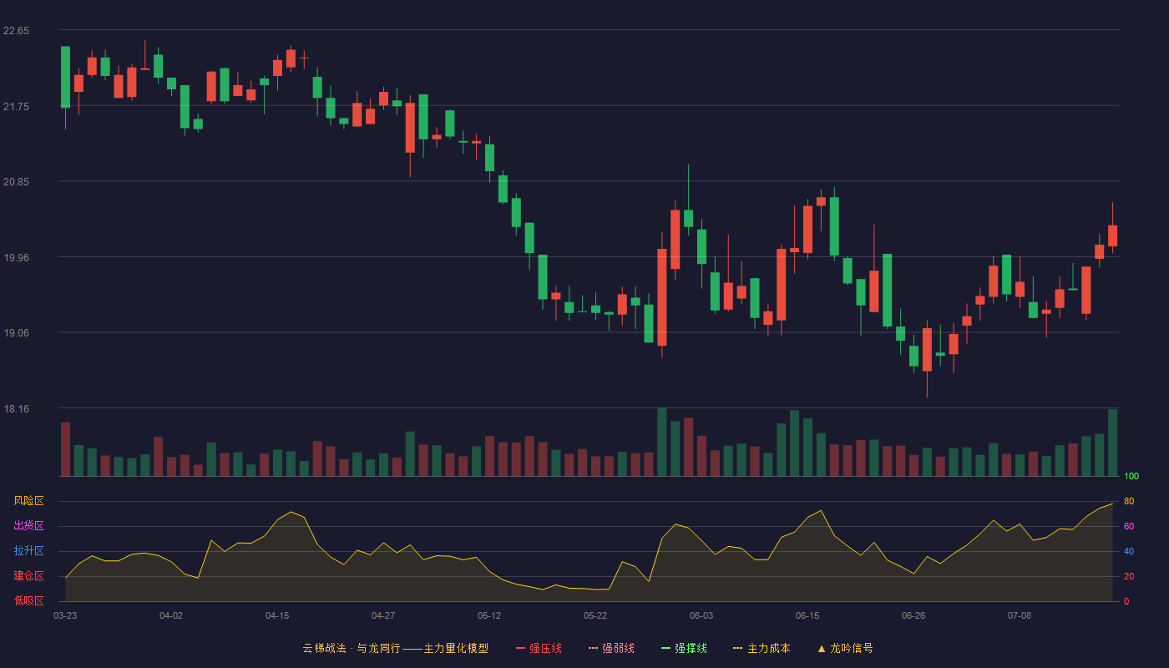Click the magenta 60 indicator axis value
Image resolution: width=1169 pixels, height=668 pixels.
pyautogui.click(x=1129, y=526)
